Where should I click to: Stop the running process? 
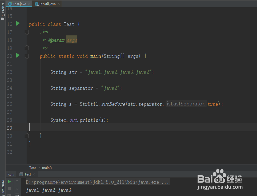click(x=9, y=189)
